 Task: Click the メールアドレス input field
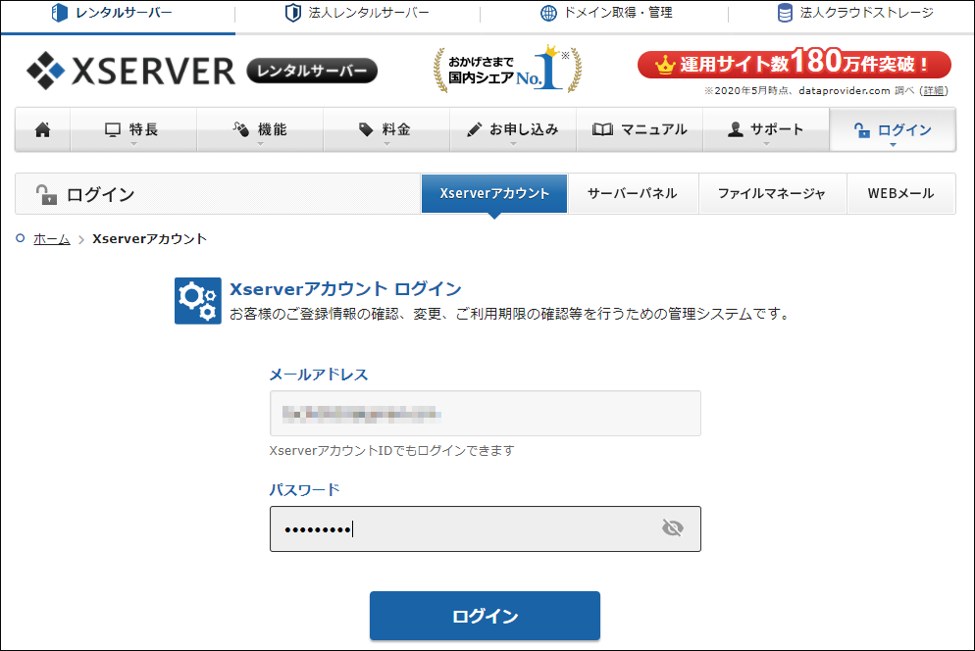[x=485, y=414]
